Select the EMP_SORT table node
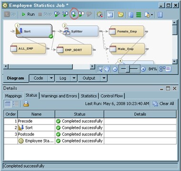The width and height of the screenshot is (181, 171). [x=74, y=50]
